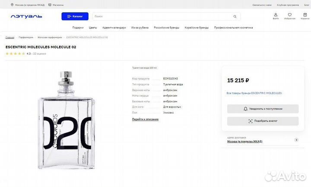The height and width of the screenshot is (187, 311).
Task: Click the search magnifier icon
Action: coord(235,16)
